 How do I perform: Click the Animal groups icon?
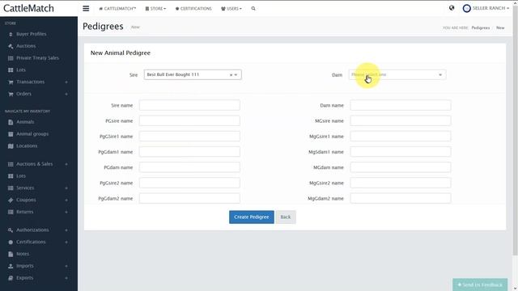coord(11,134)
